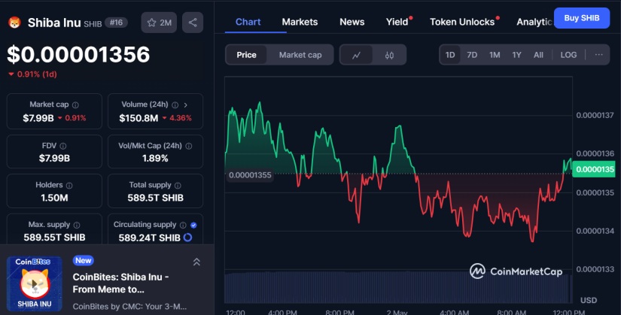Open Volume (24h) details arrow
Viewport: 621px width, 315px height.
pyautogui.click(x=185, y=104)
